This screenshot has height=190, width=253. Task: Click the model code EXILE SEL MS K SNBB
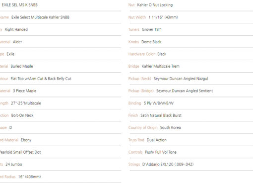tap(19, 5)
